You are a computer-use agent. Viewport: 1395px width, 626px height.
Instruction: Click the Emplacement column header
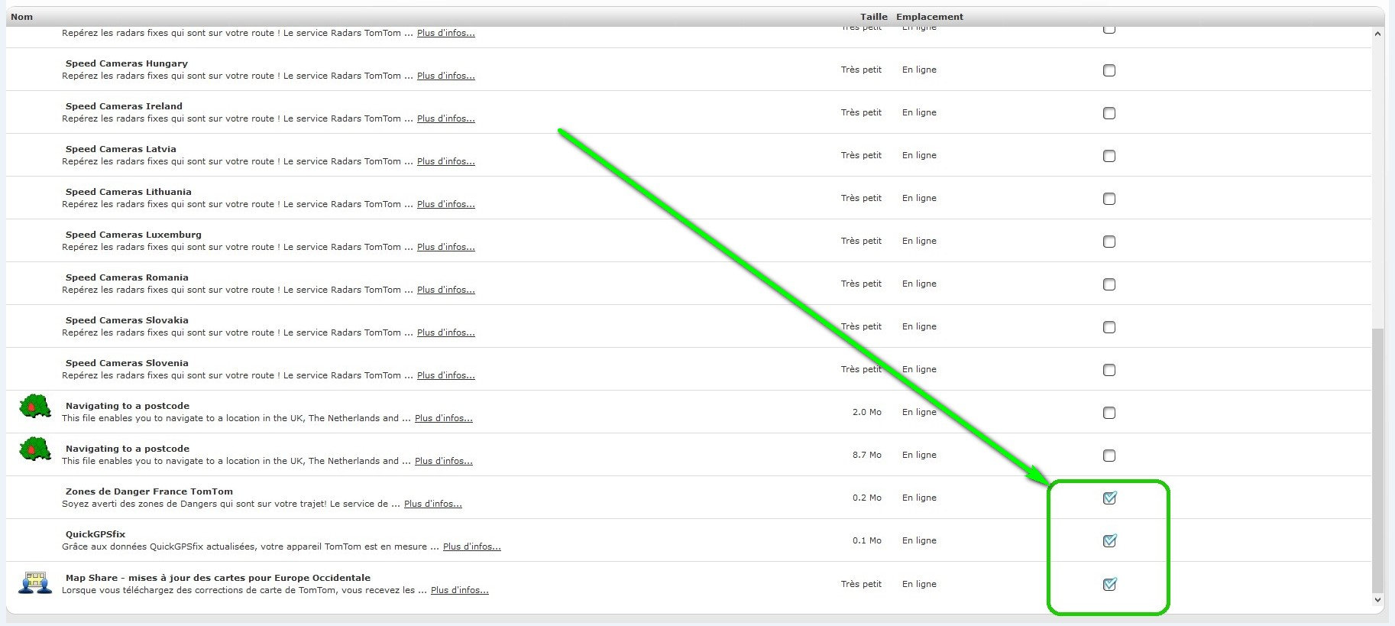coord(930,17)
